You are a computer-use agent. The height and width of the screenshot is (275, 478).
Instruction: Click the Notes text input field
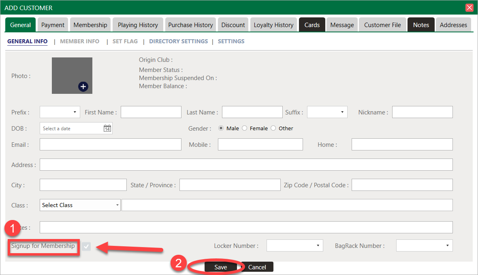[x=246, y=227]
